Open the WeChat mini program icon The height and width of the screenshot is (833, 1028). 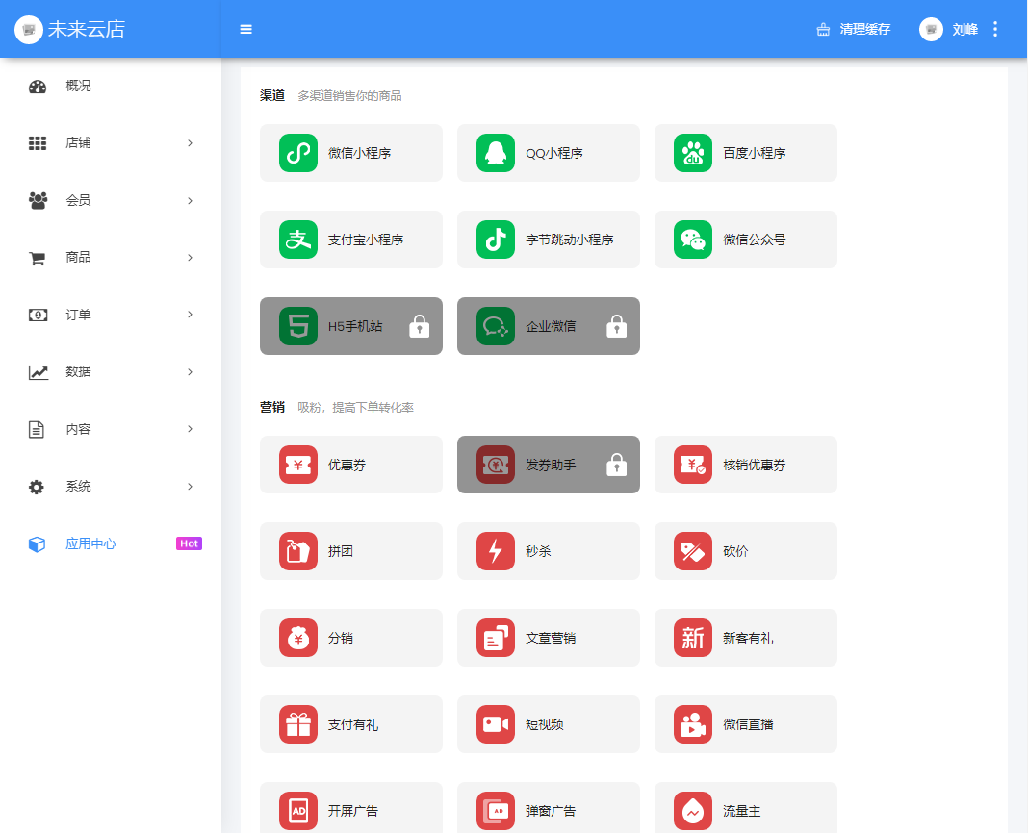tap(298, 153)
